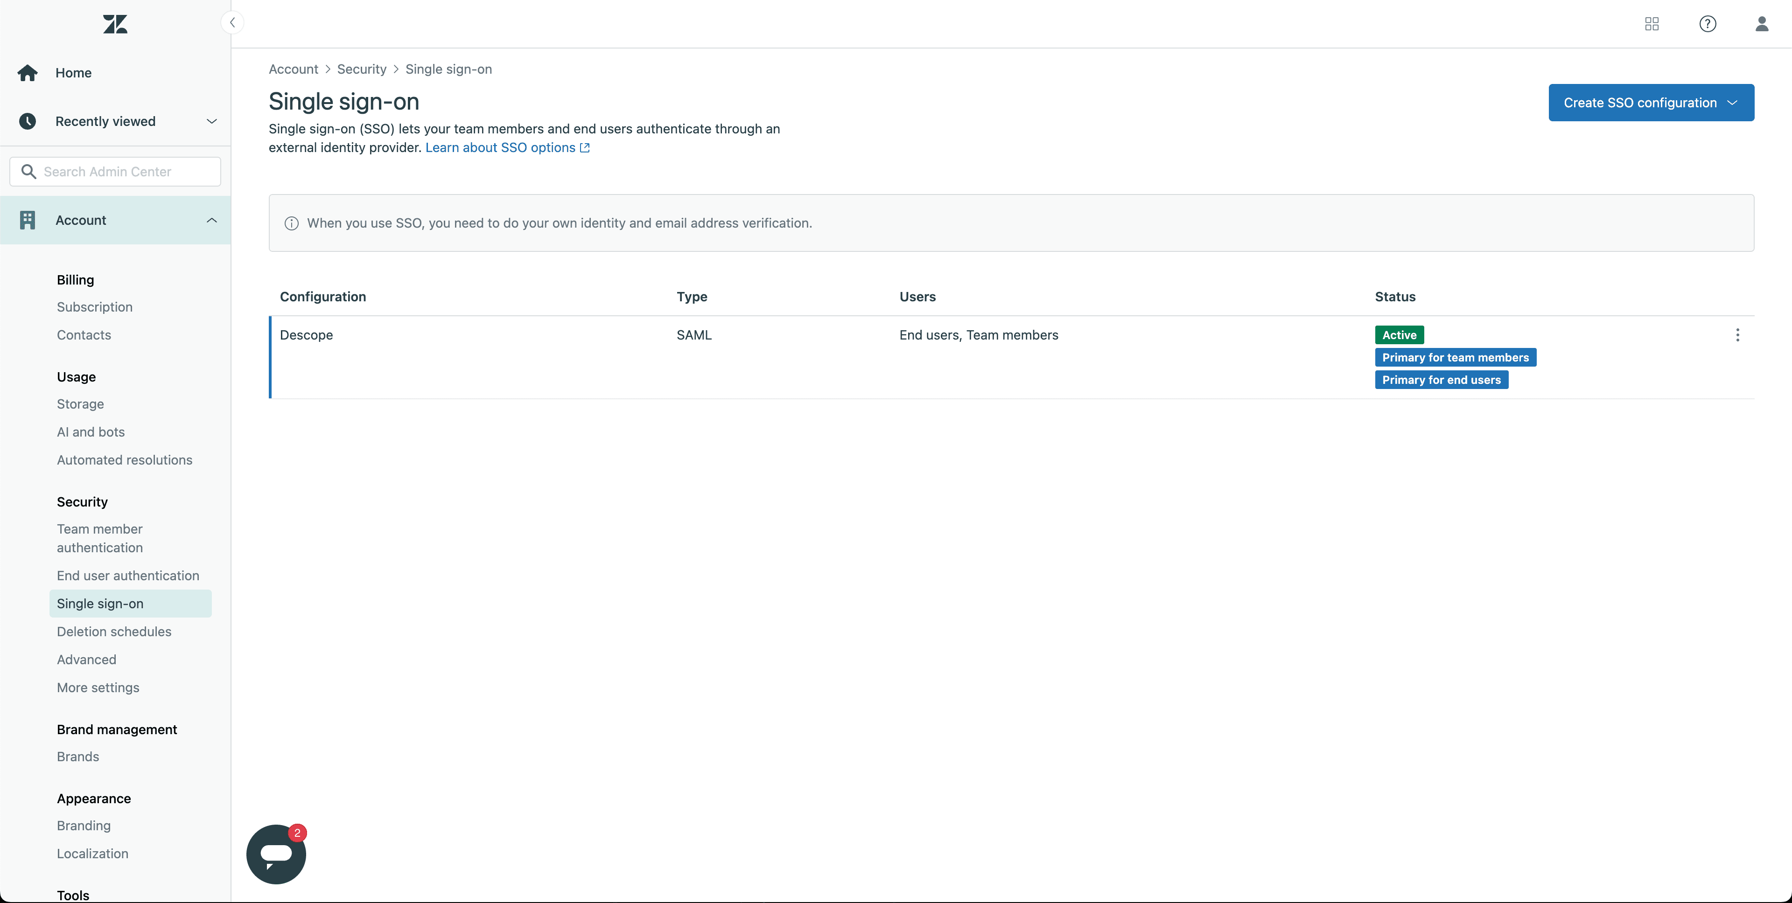Open End user authentication
Image resolution: width=1792 pixels, height=903 pixels.
128,576
